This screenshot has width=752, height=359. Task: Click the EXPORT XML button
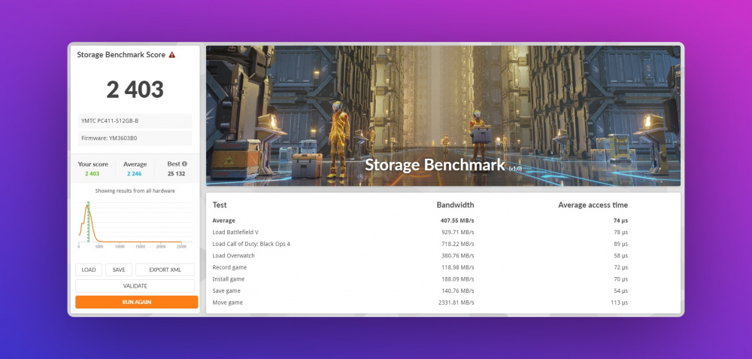(165, 269)
